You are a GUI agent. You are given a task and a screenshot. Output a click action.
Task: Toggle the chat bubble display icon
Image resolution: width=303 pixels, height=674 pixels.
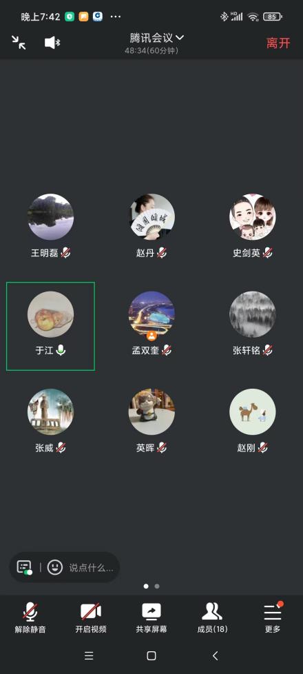pos(25,567)
